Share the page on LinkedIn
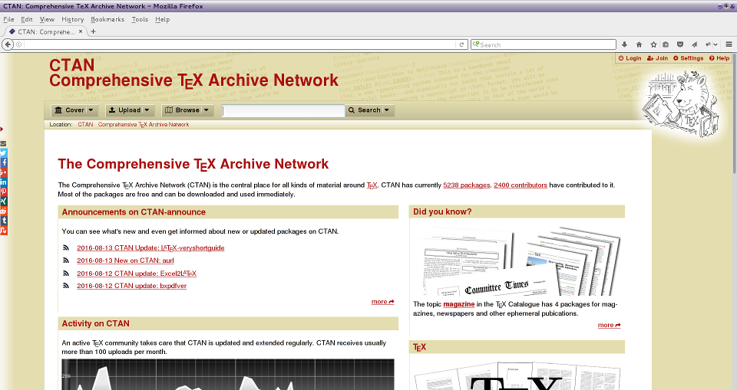Viewport: 737px width, 390px height. coord(3,182)
